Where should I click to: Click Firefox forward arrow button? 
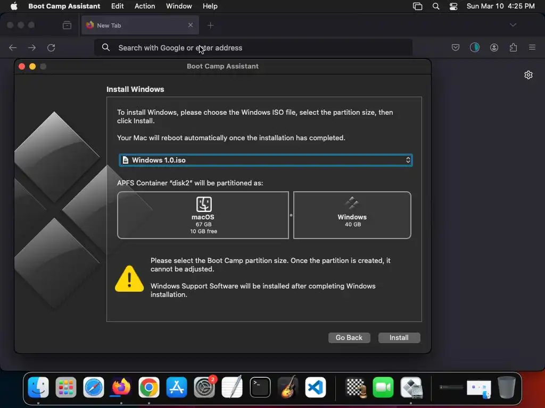32,47
